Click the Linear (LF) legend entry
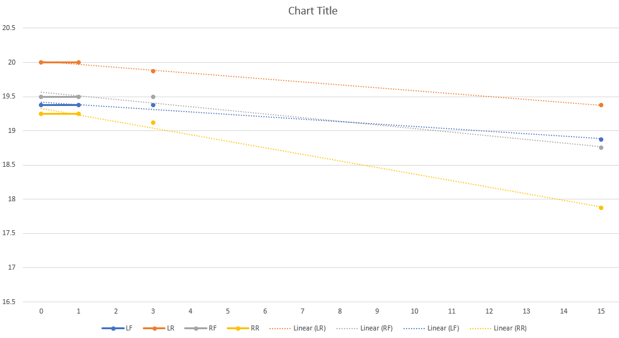This screenshot has width=619, height=338. pos(431,328)
